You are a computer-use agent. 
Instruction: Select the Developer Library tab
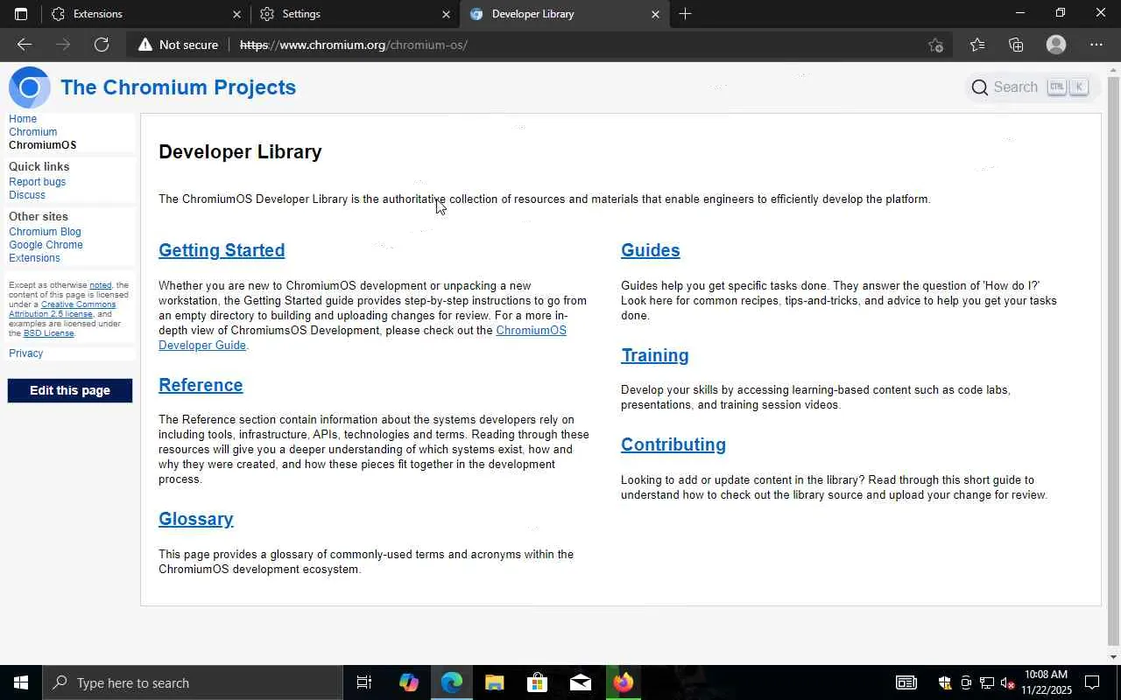pos(565,14)
